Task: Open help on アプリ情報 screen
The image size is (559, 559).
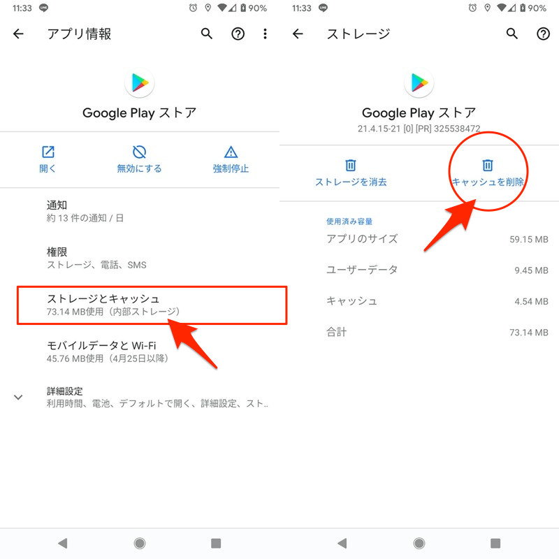Action: point(238,34)
